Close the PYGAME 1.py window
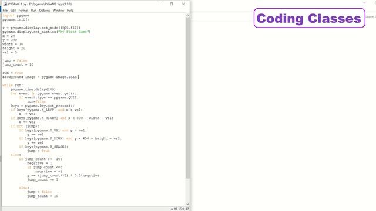 (x=183, y=4)
